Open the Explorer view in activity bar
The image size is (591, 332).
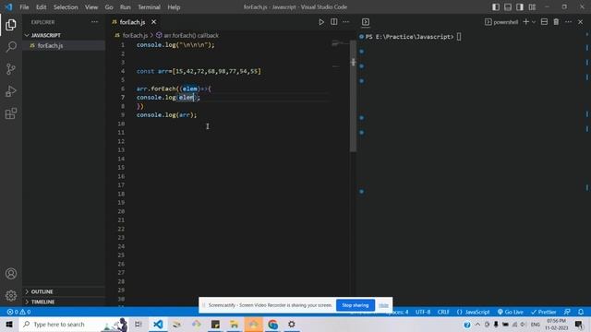point(11,25)
